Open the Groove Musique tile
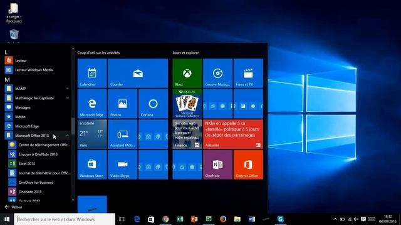The width and height of the screenshot is (401, 225). coord(217,73)
